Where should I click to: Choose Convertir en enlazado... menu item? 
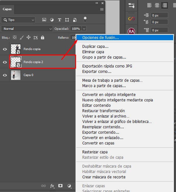click(125, 138)
